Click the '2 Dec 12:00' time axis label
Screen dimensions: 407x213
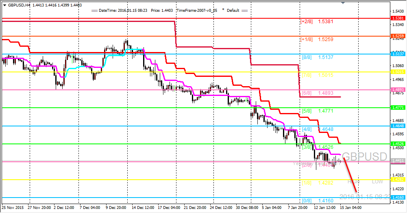[x=64, y=208]
